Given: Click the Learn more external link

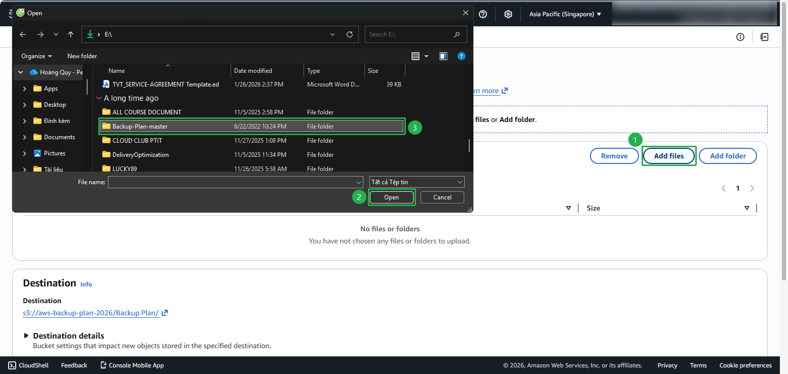Looking at the screenshot, I should click(491, 91).
